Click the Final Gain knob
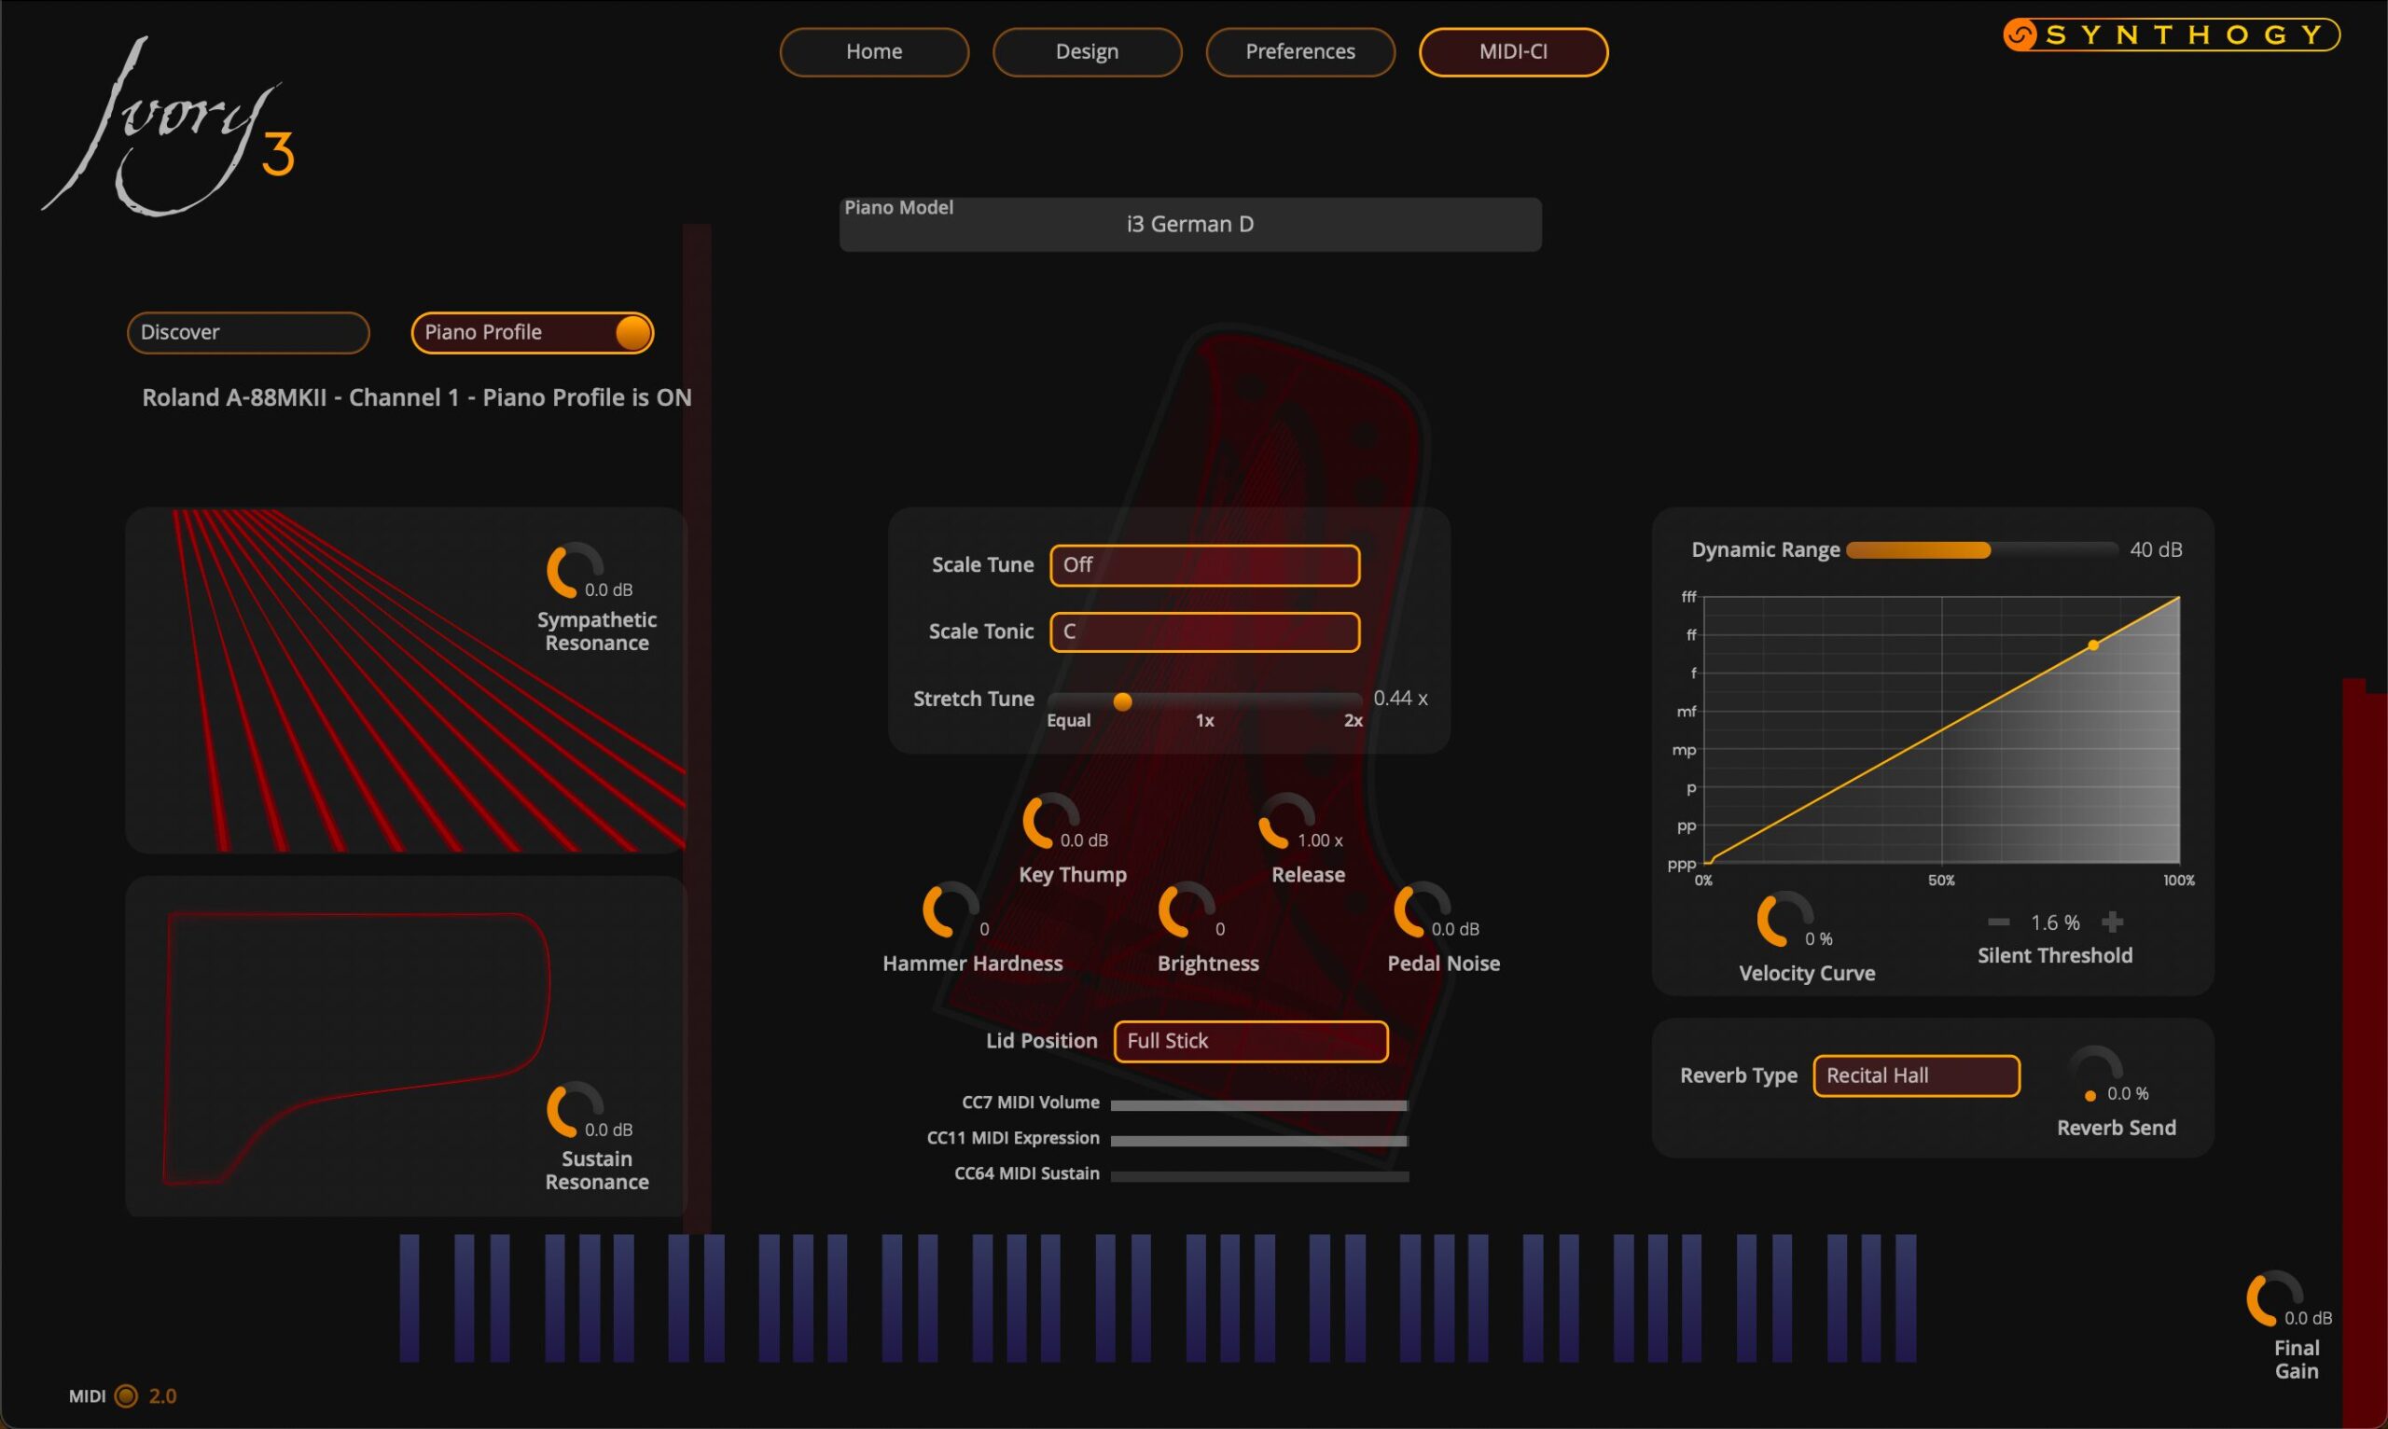2388x1429 pixels. click(x=2275, y=1299)
